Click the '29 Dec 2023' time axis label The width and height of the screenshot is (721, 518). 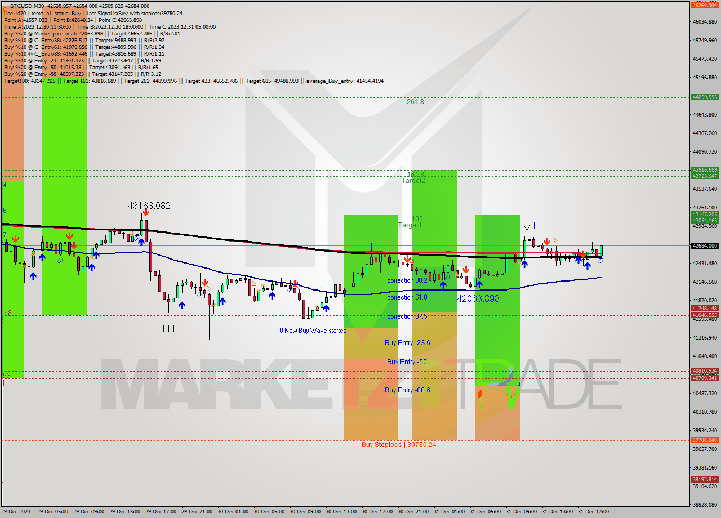(16, 512)
